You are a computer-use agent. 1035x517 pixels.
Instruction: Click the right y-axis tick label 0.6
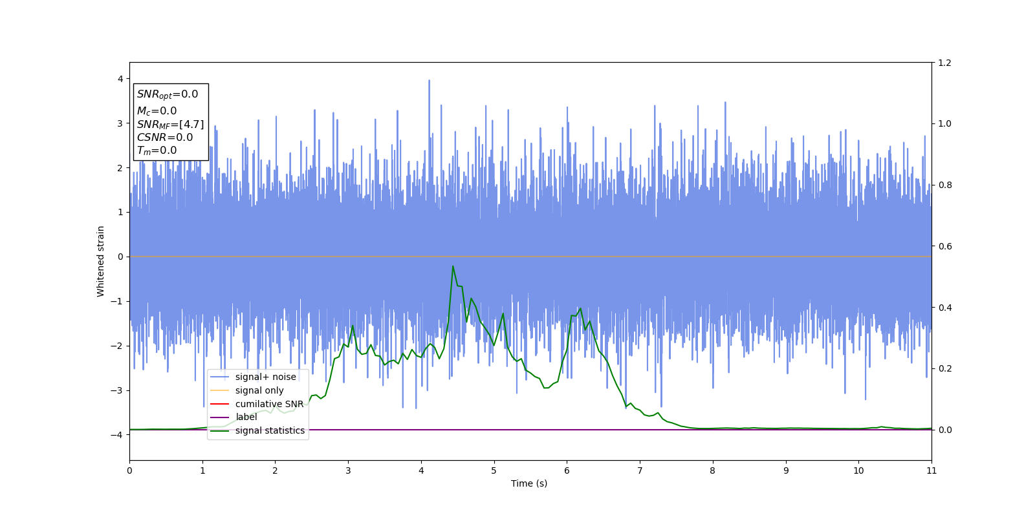(945, 246)
